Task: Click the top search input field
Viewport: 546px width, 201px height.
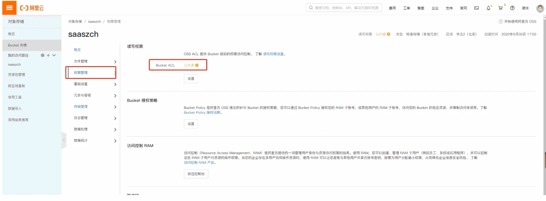Action: 346,8
